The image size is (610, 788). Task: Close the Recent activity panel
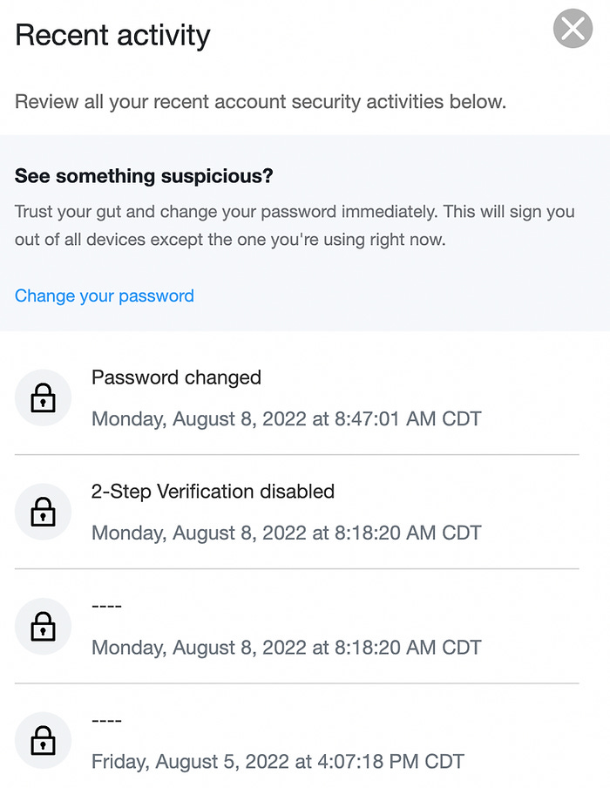(x=573, y=28)
